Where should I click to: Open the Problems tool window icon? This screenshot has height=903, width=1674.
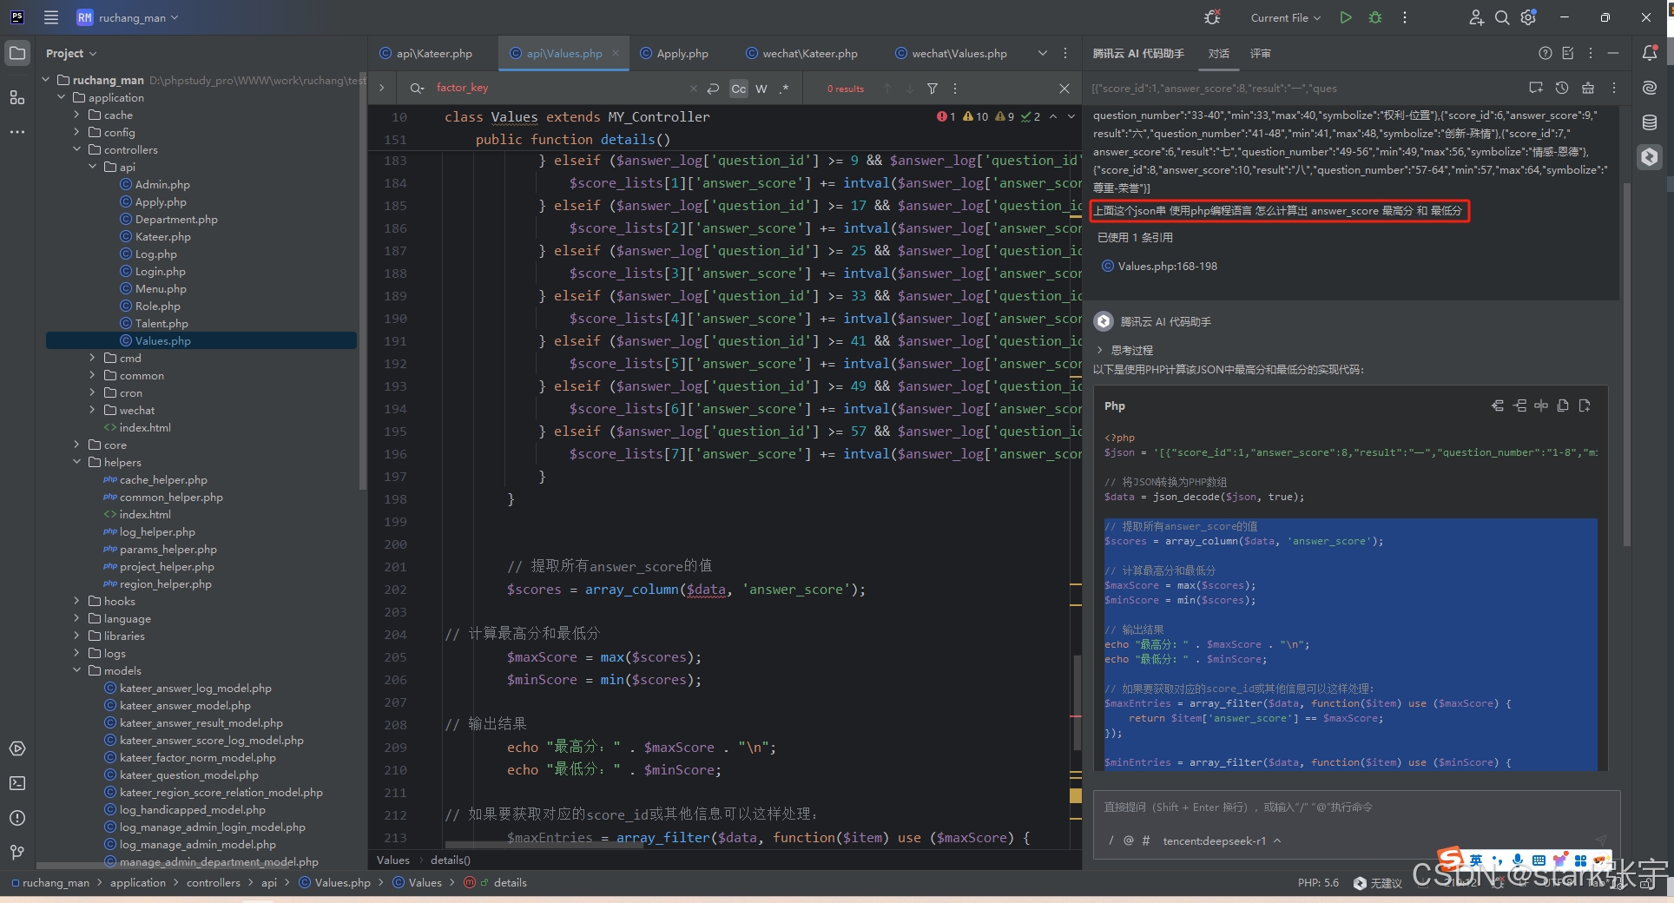pyautogui.click(x=17, y=818)
